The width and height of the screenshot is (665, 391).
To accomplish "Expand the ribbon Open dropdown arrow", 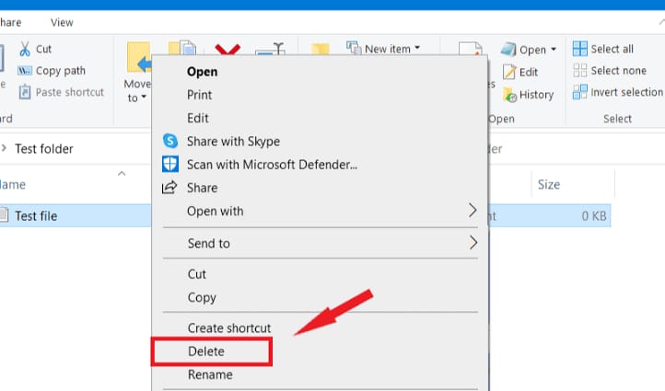I will click(554, 50).
